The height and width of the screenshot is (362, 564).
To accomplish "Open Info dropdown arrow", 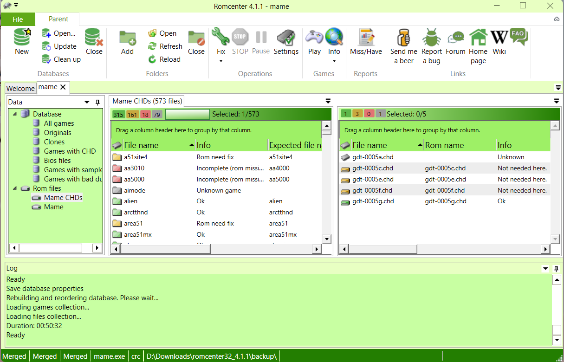I will pyautogui.click(x=334, y=61).
